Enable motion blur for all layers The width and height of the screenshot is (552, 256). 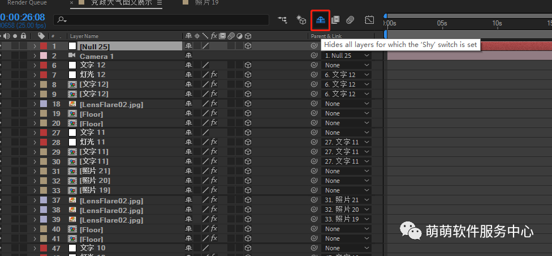click(350, 20)
